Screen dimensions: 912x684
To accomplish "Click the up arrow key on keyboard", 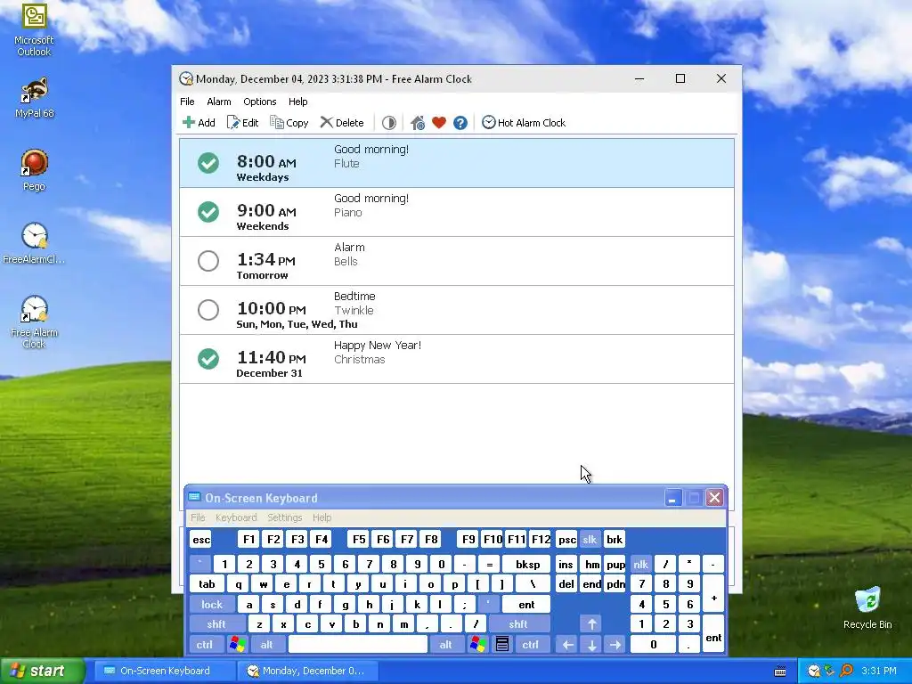I will click(591, 624).
